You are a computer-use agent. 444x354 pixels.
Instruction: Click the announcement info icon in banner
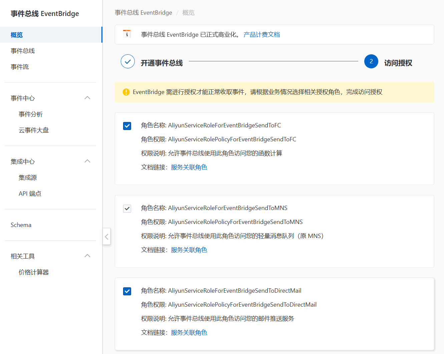click(127, 34)
